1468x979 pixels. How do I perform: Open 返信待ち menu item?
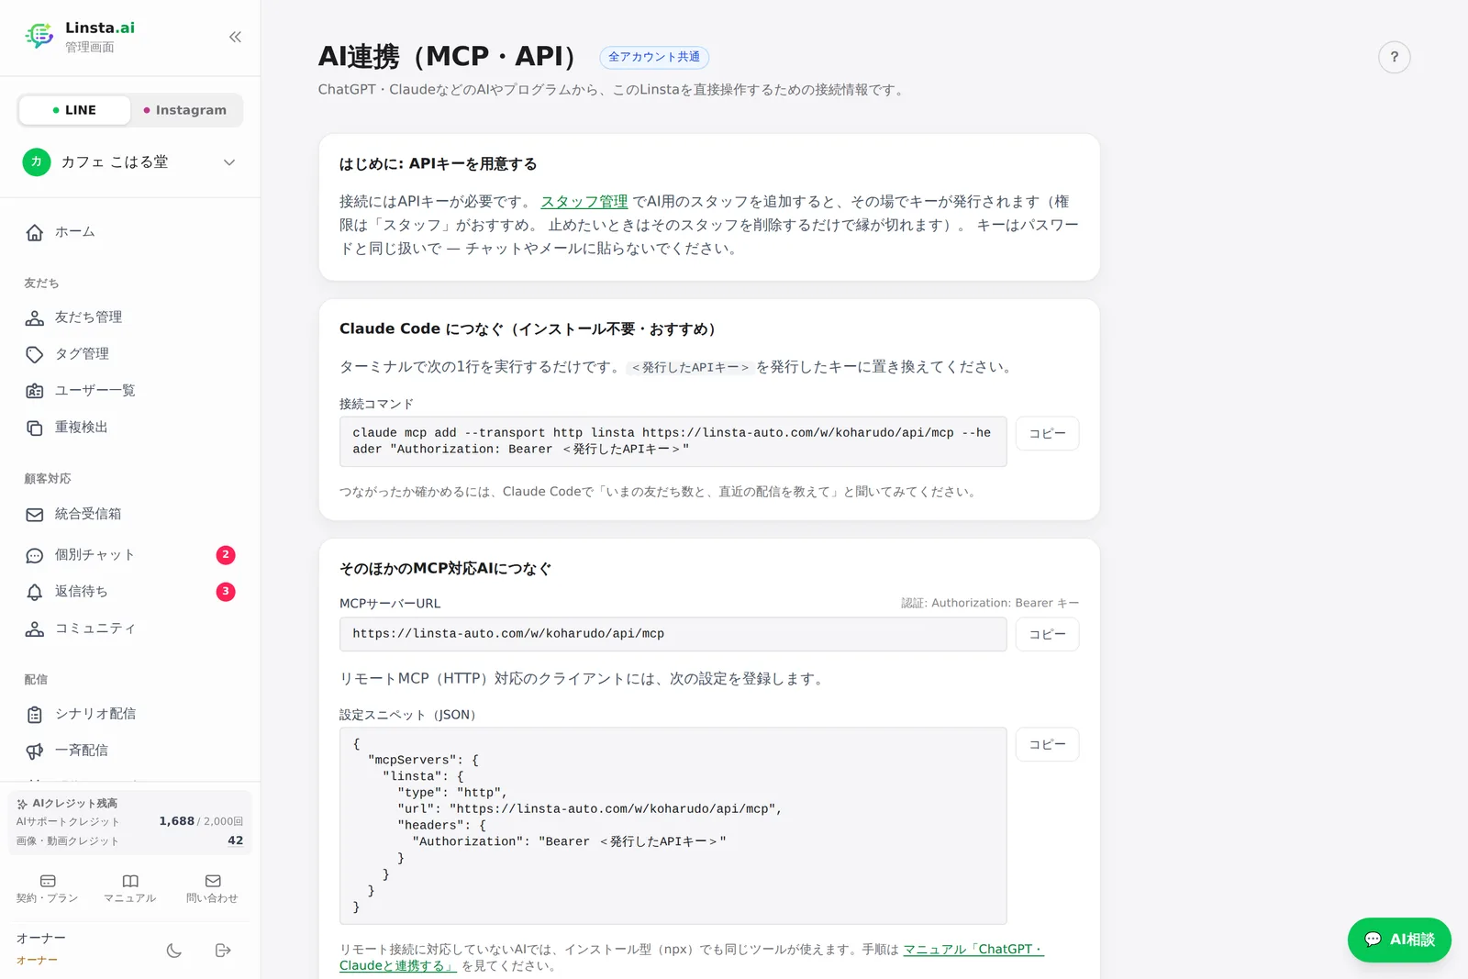(x=130, y=592)
